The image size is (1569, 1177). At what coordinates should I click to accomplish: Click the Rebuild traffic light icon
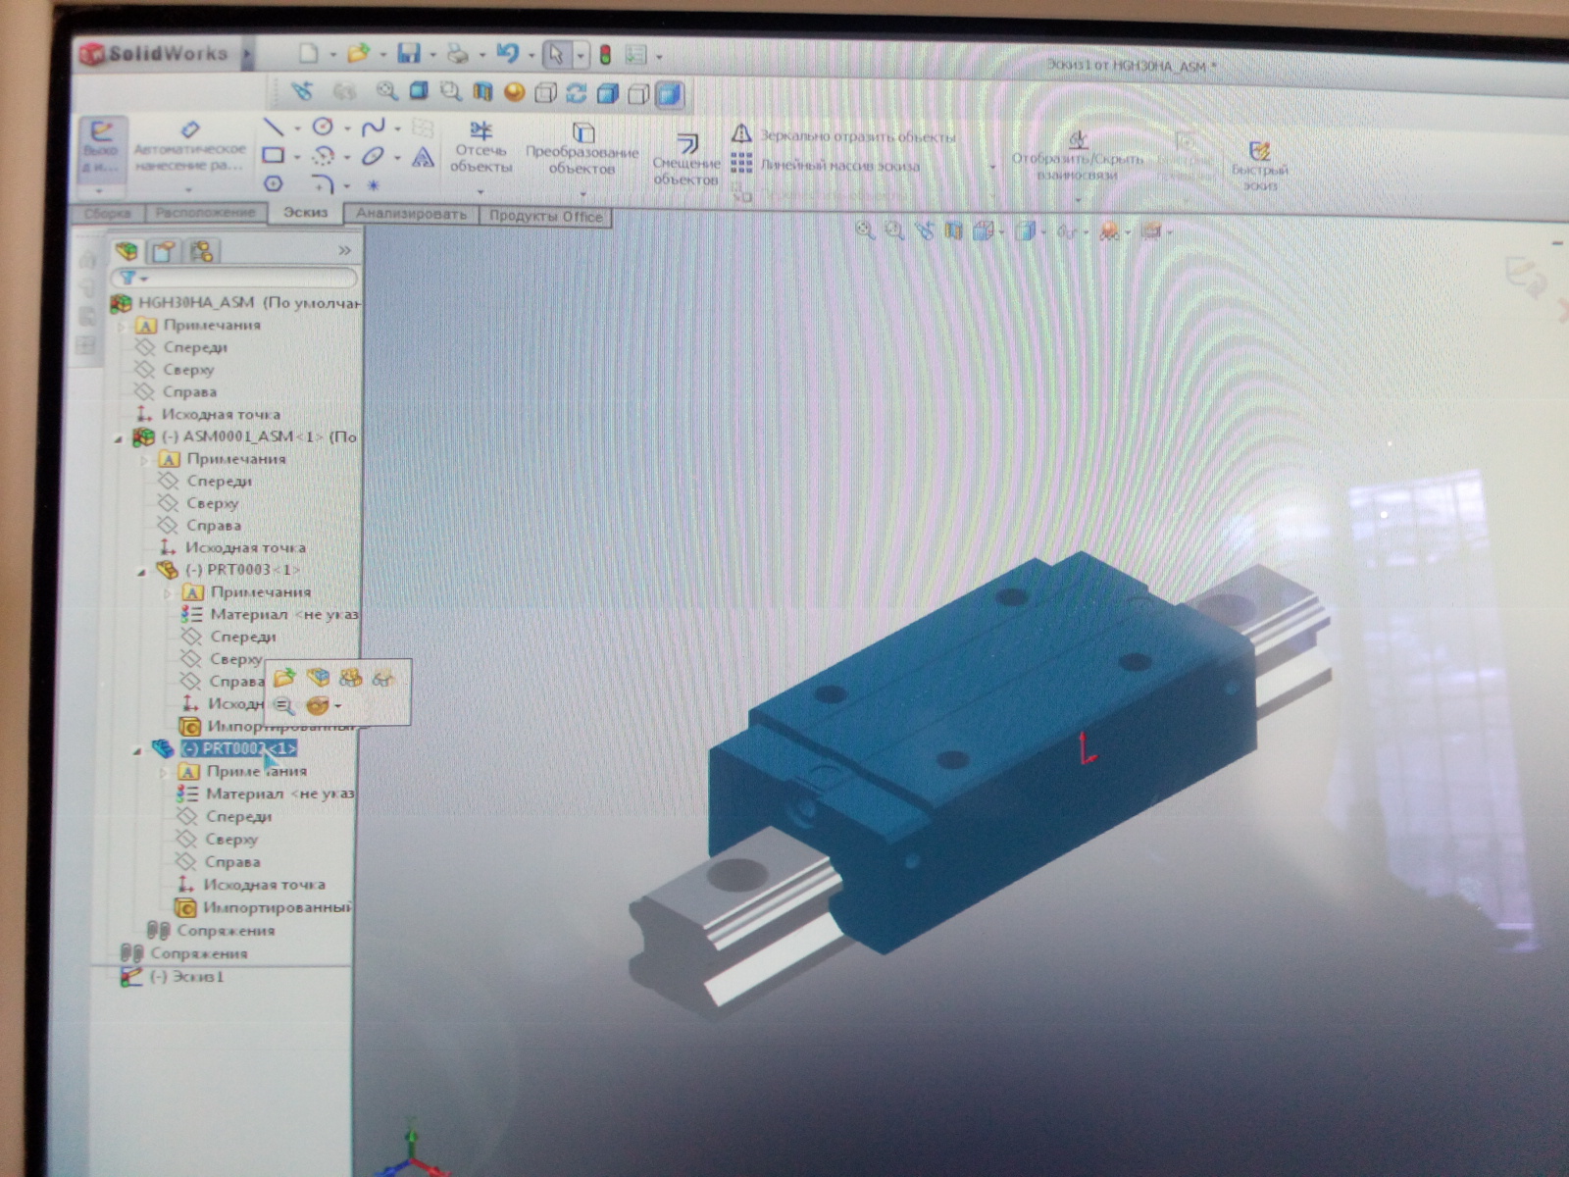click(x=605, y=55)
